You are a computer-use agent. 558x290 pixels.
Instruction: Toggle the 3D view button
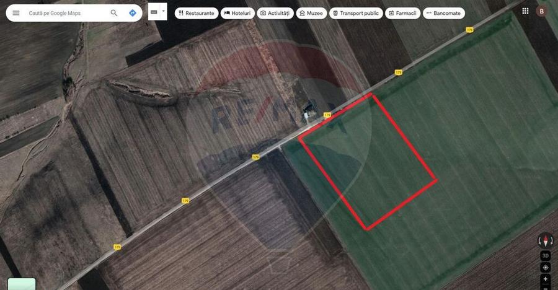546,255
